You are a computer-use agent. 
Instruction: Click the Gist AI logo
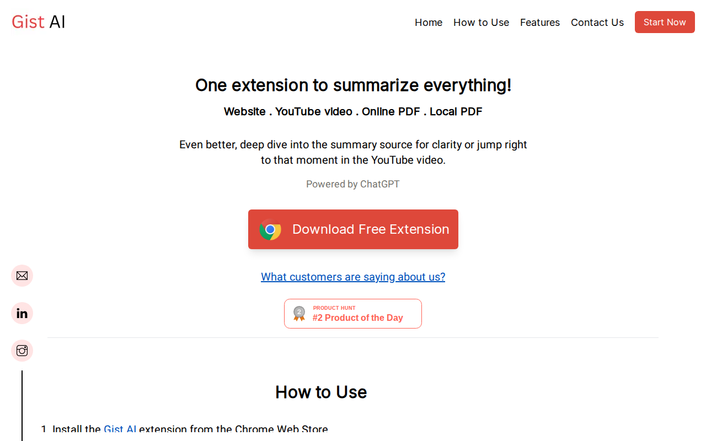tap(39, 22)
